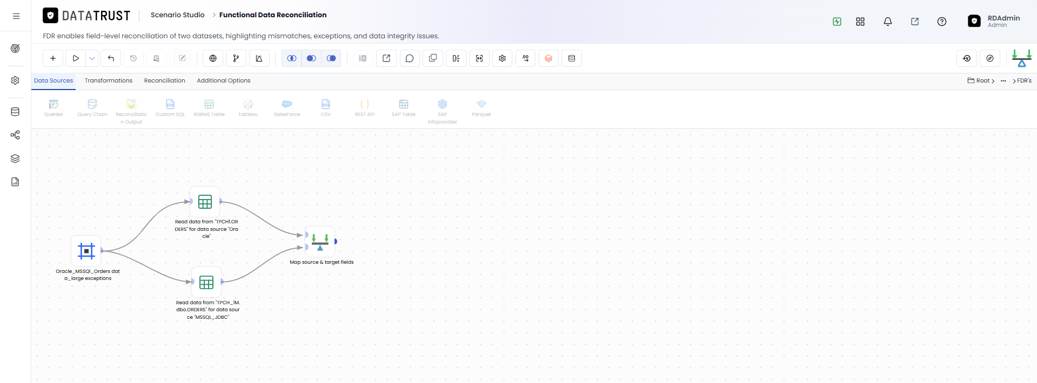Screen dimensions: 1037x383
Task: Click the undo arrow button
Action: [x=111, y=58]
